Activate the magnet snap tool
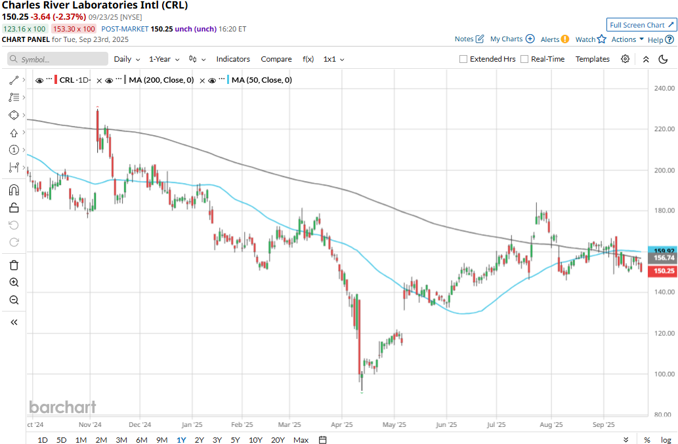 tap(14, 190)
